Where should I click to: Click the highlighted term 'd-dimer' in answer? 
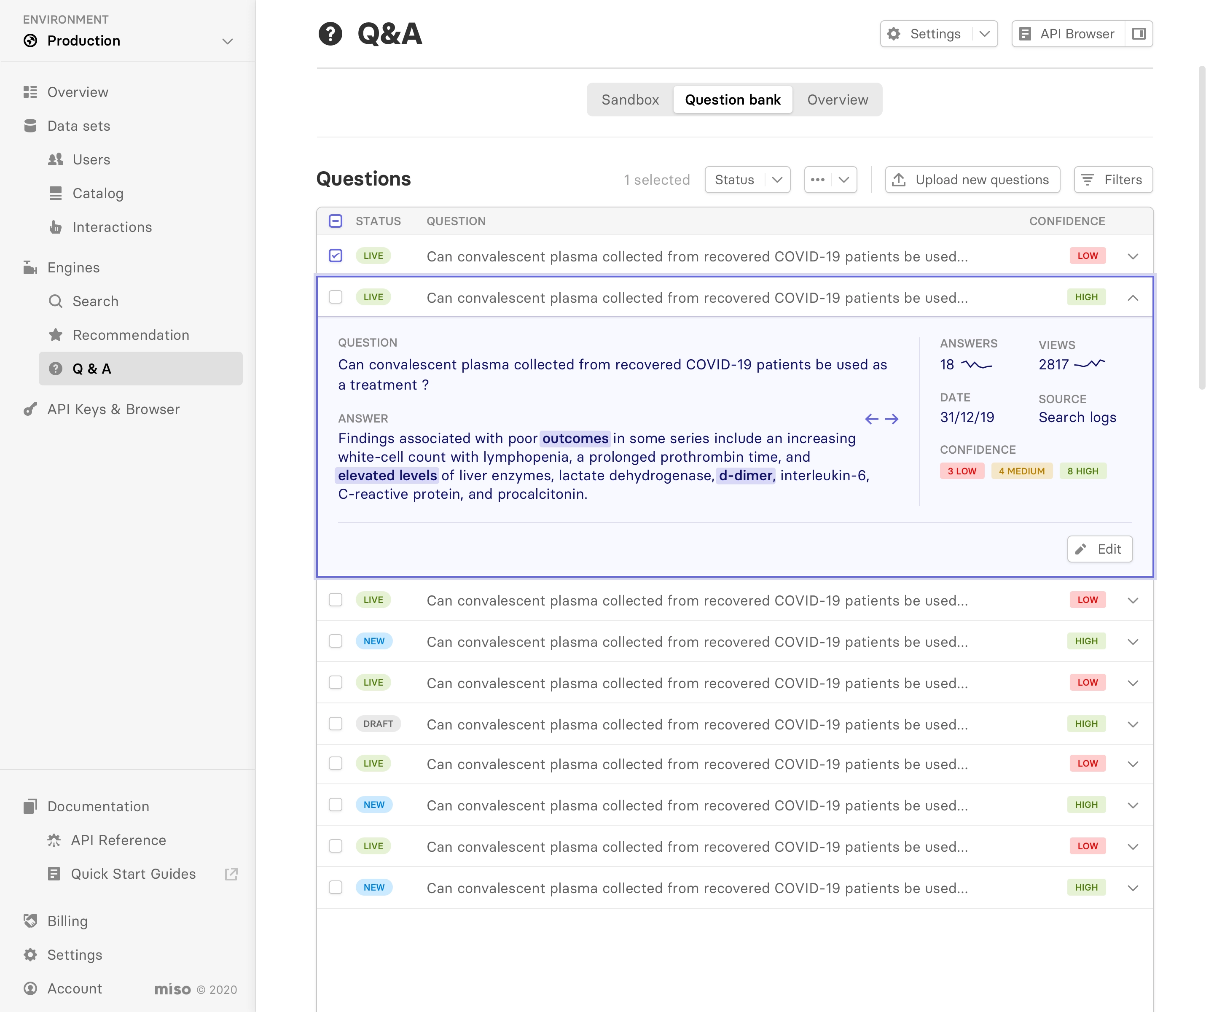[x=745, y=475]
